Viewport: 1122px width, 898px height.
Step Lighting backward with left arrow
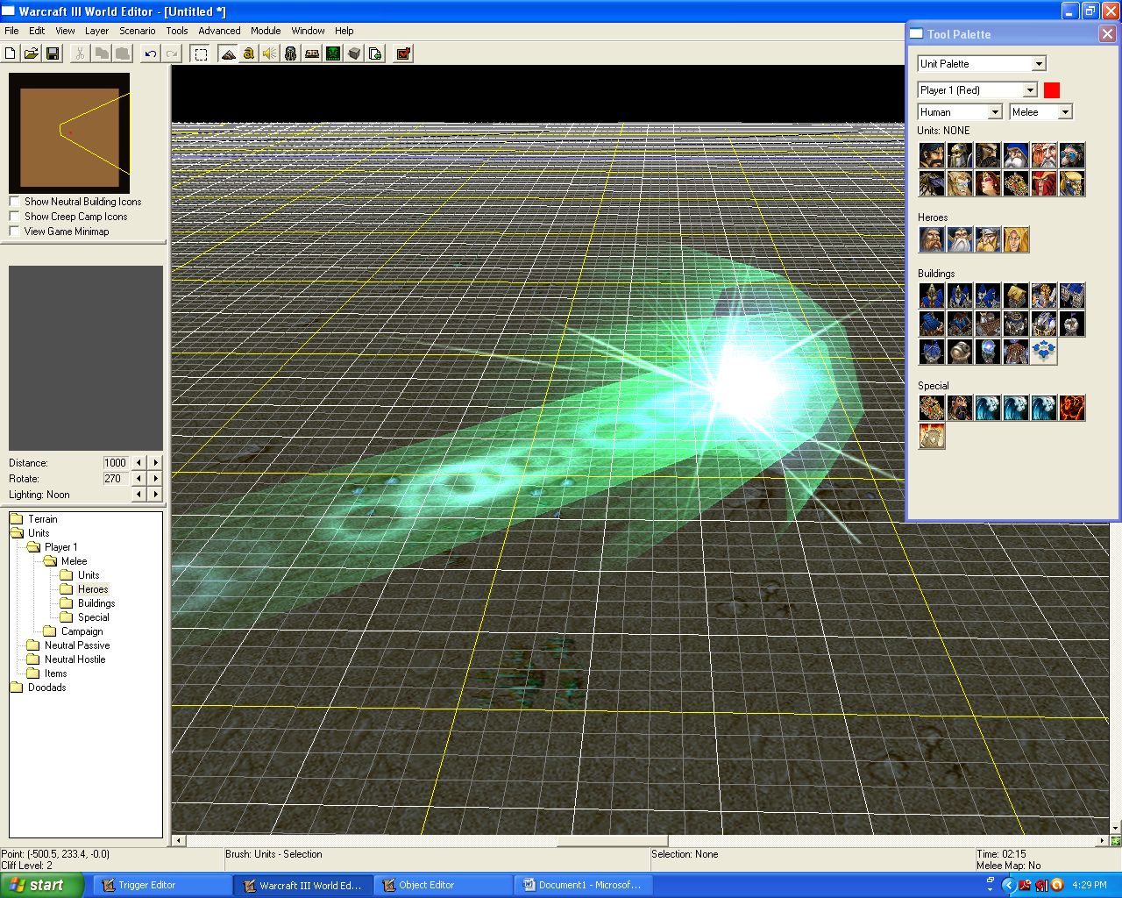[x=138, y=495]
